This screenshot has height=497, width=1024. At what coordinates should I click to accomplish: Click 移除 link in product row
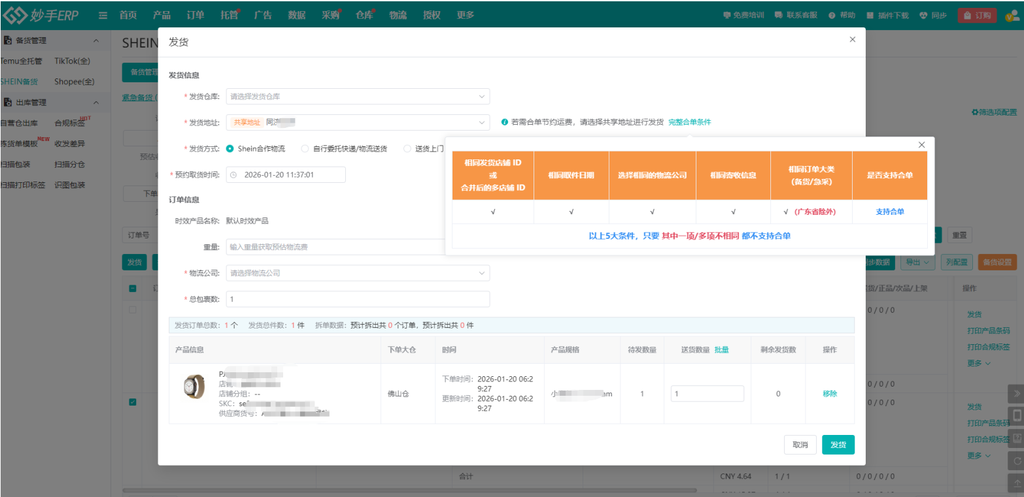click(829, 394)
